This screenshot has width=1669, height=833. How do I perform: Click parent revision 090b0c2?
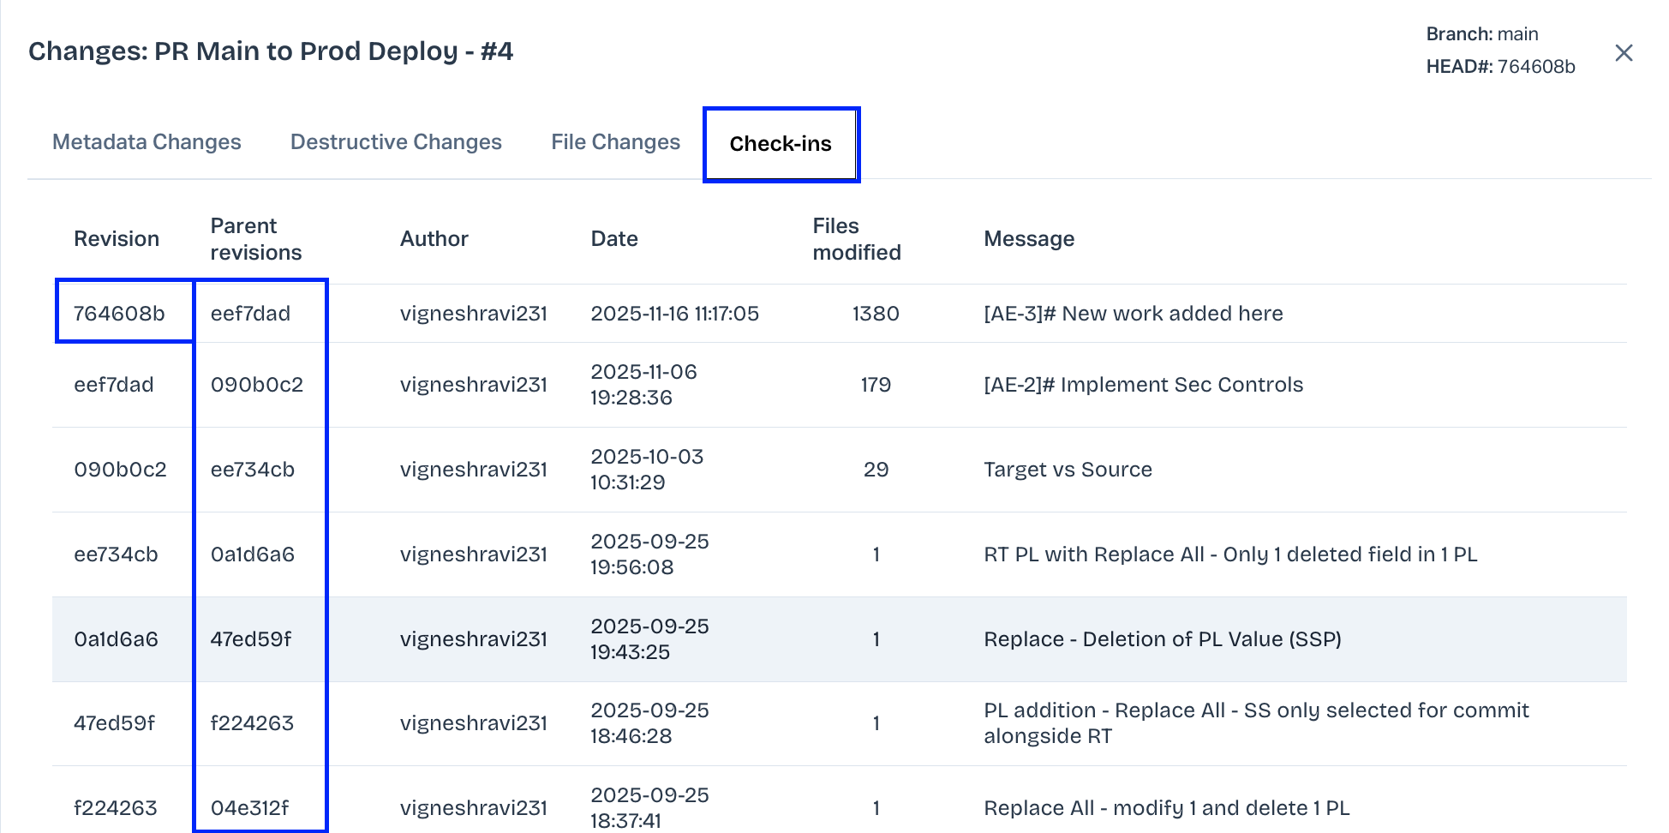tap(257, 385)
